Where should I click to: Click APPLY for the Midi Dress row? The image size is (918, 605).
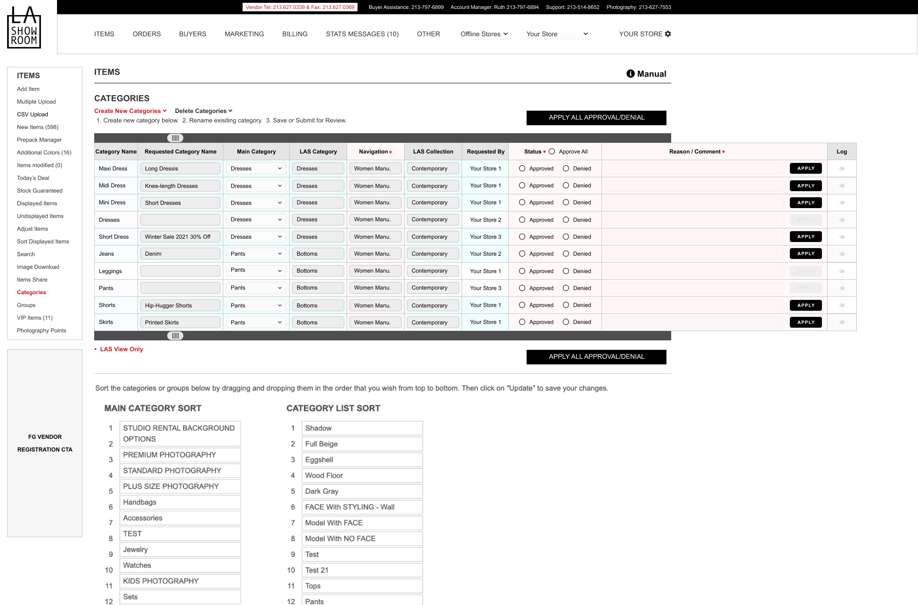[805, 186]
